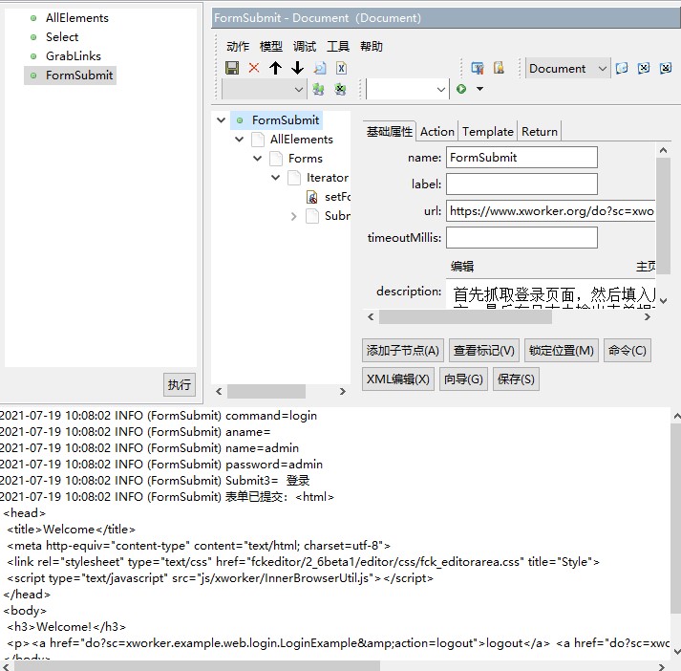681x671 pixels.
Task: Open the Document combo box
Action: tap(566, 68)
